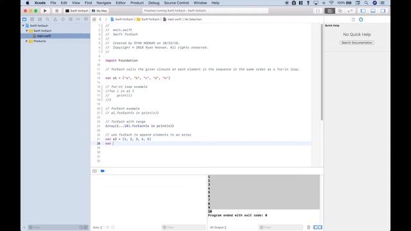
Task: Show the Standard editor
Action: coord(329,11)
